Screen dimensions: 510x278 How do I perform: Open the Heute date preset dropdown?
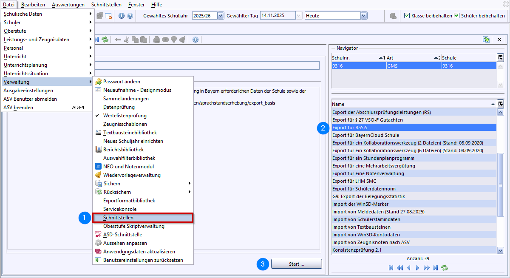(x=363, y=16)
